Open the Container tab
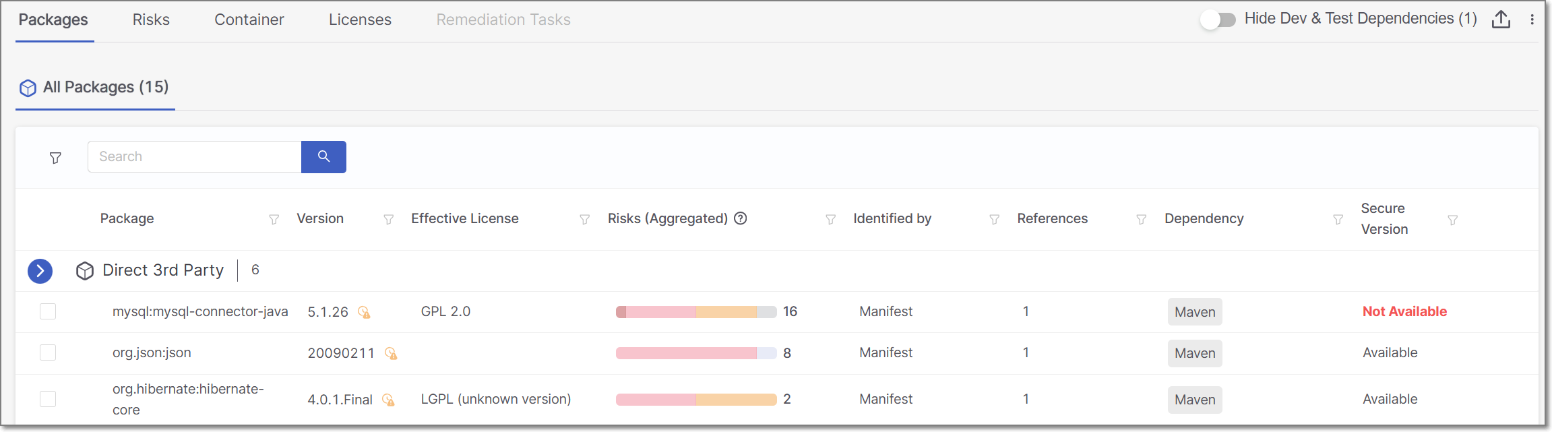 [249, 20]
